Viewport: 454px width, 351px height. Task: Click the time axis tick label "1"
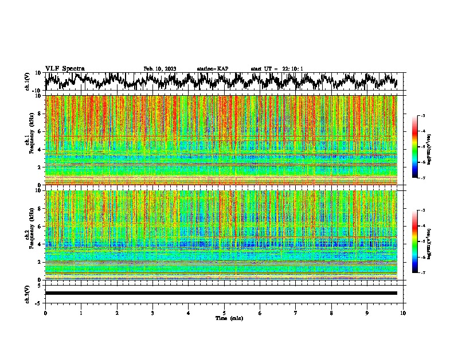(81, 313)
